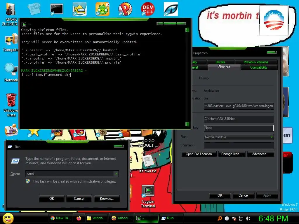Click the terminal scrollbar down arrow

pos(187,124)
